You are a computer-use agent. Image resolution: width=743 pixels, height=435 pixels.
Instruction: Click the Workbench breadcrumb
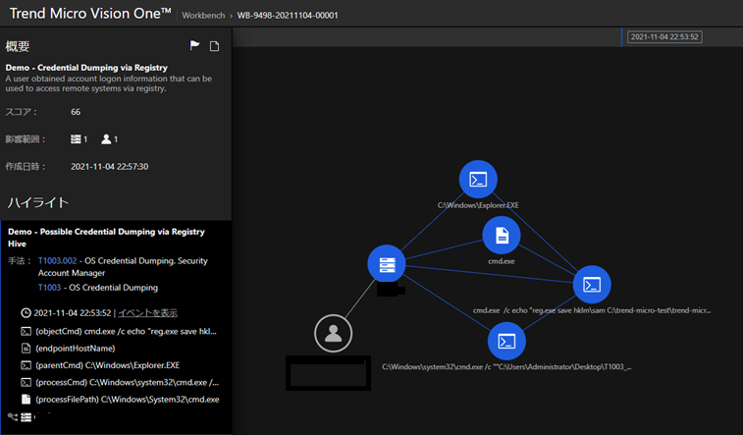coord(202,16)
